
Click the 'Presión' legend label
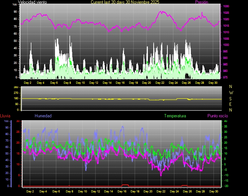(201, 2)
